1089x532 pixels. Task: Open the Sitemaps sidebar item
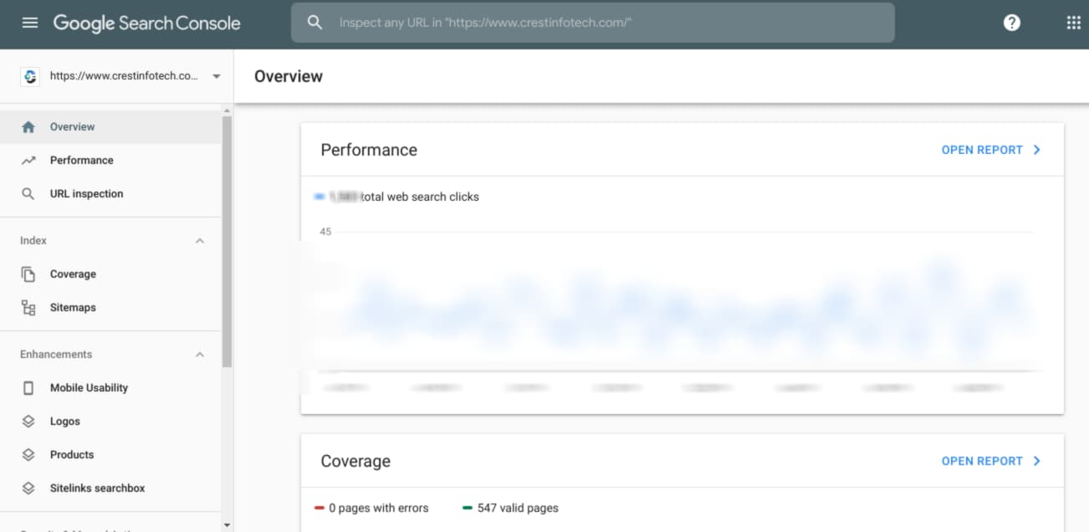click(x=110, y=308)
